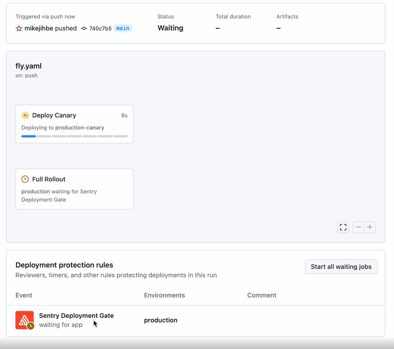Enter fullscreen view of the workflow graph
This screenshot has height=349, width=394.
[343, 227]
